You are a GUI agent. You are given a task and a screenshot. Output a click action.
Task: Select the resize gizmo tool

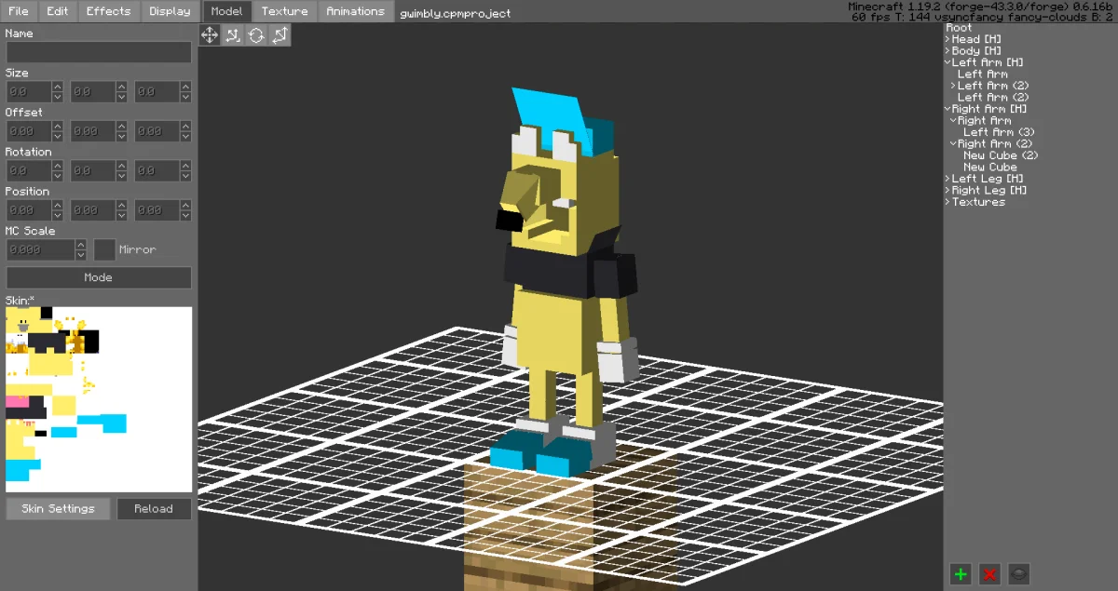[279, 35]
